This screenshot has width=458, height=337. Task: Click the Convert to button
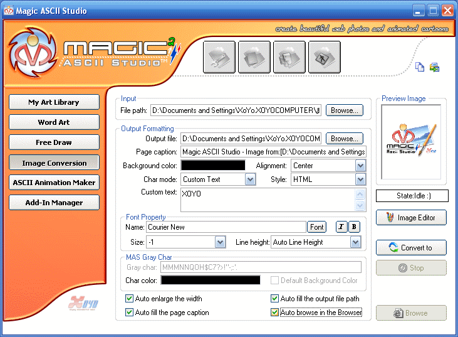pyautogui.click(x=411, y=248)
